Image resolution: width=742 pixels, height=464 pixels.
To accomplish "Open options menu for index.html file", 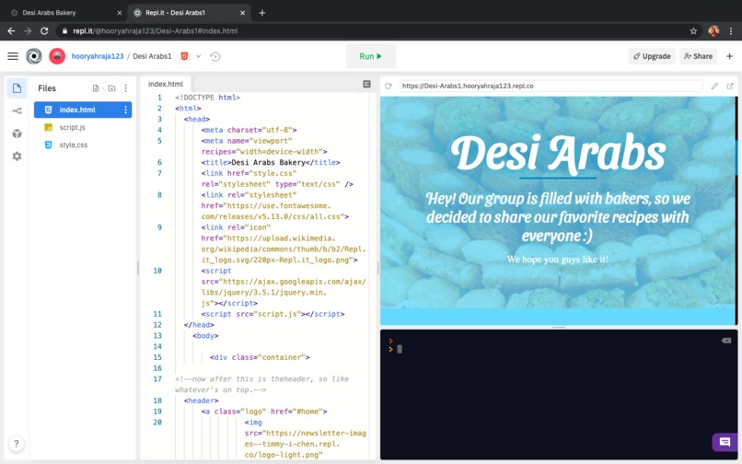I will [126, 110].
